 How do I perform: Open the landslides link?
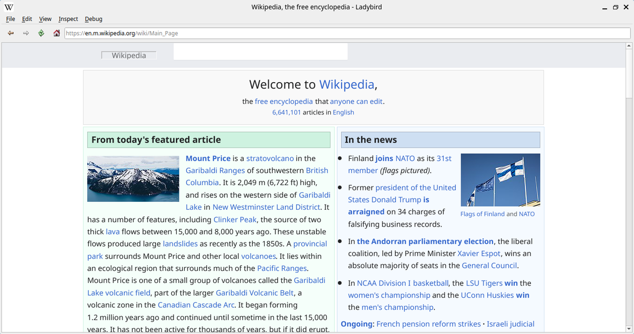coord(180,243)
